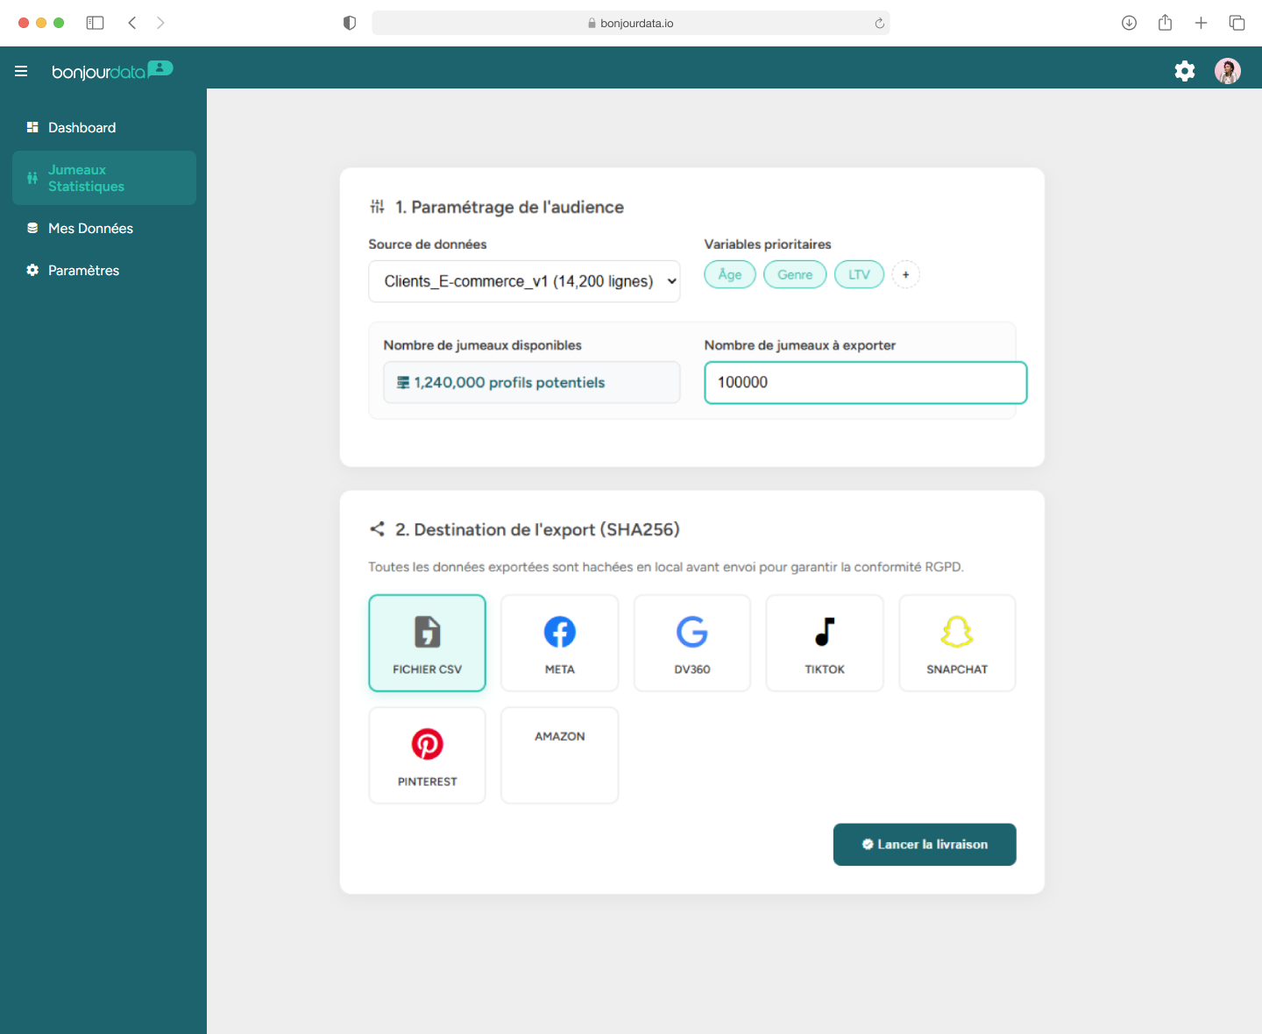
Task: Open the user profile avatar
Action: point(1227,71)
